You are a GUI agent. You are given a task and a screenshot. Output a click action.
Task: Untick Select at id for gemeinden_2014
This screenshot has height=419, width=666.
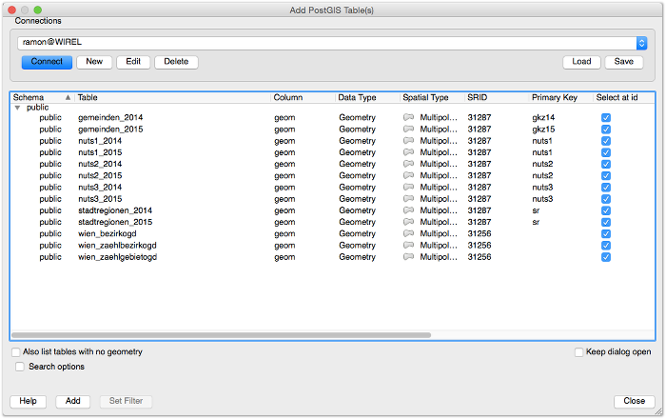click(x=606, y=118)
